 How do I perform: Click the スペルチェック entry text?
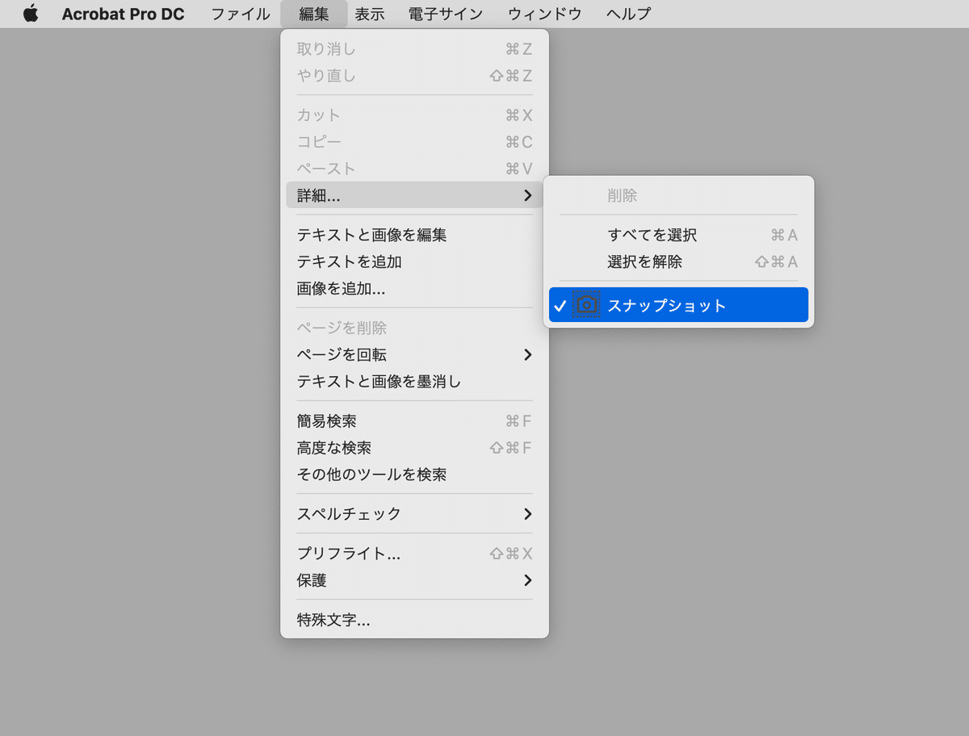coord(349,514)
